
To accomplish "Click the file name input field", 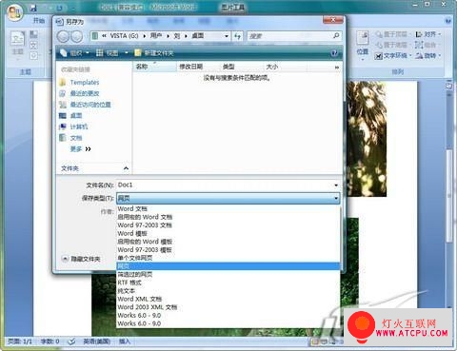I will click(224, 185).
